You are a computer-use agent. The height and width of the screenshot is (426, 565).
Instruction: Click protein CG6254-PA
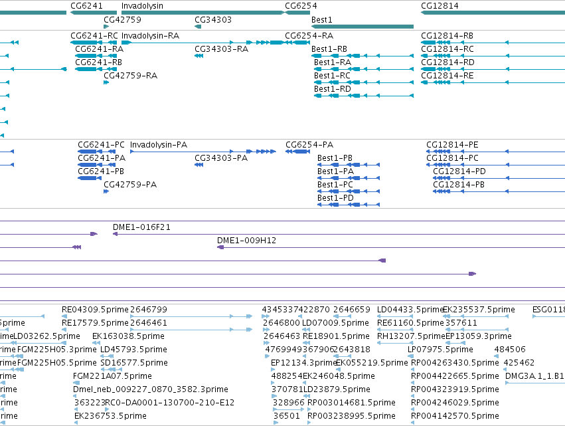point(309,145)
